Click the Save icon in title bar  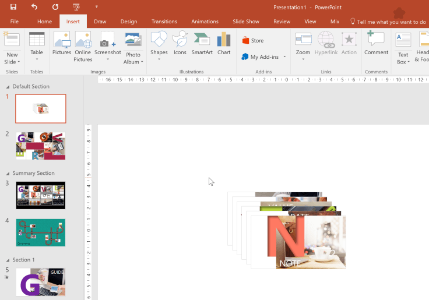click(x=13, y=7)
